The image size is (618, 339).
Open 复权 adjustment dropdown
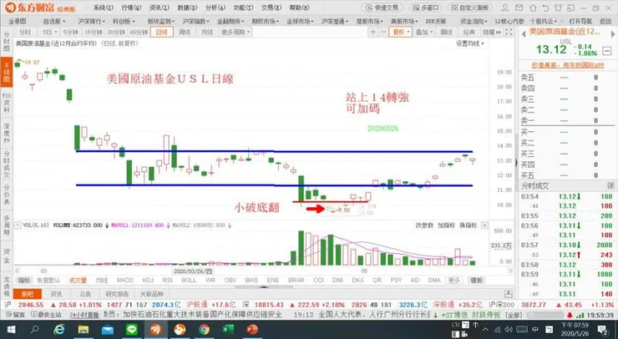tap(400, 32)
